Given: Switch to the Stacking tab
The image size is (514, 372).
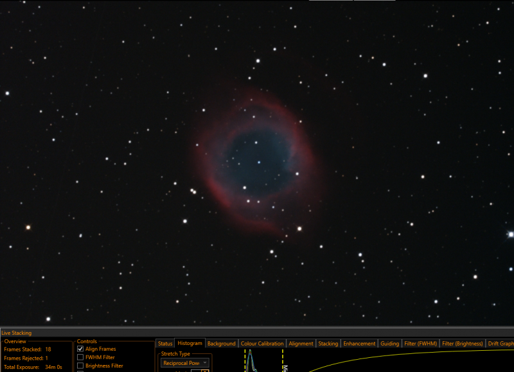Looking at the screenshot, I should click(x=328, y=344).
